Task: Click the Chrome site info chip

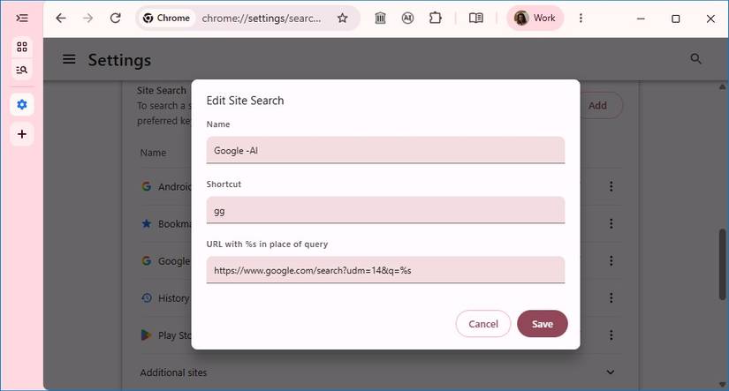Action: 166,19
